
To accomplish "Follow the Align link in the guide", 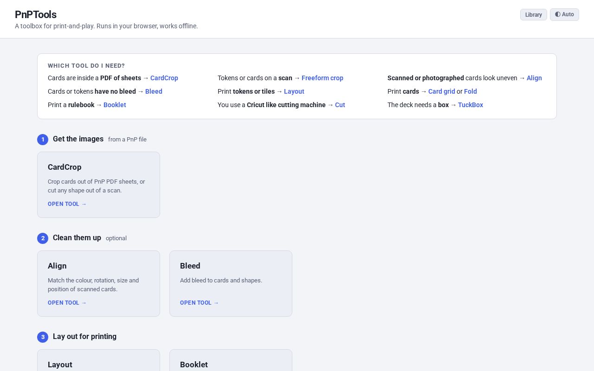I will tap(534, 78).
